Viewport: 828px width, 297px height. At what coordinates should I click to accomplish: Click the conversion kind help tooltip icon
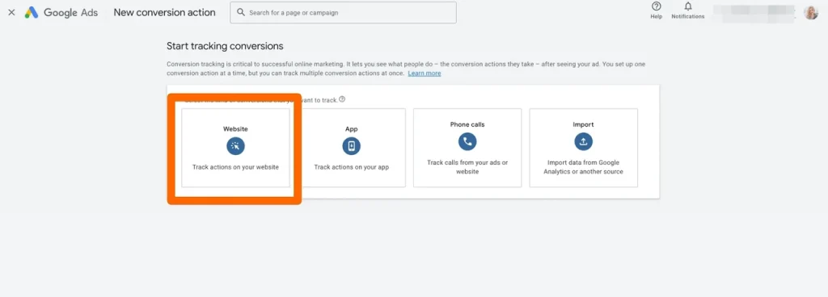click(x=342, y=99)
